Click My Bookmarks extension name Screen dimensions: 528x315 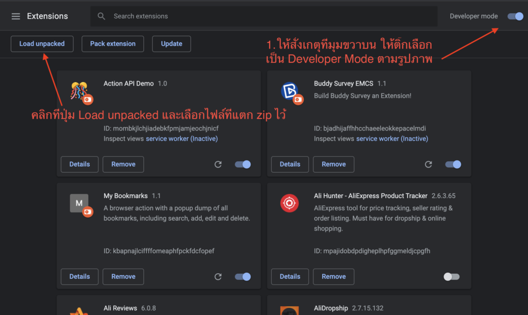126,196
